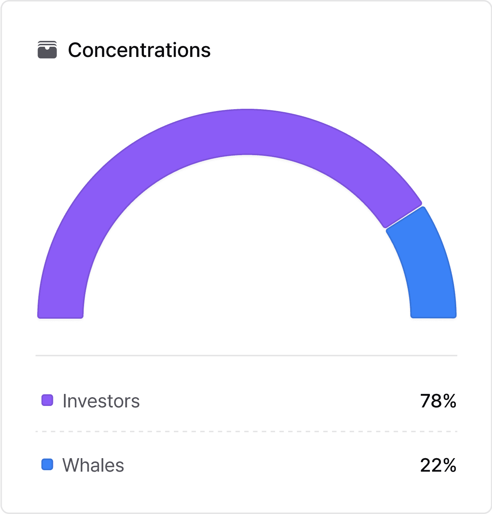Click the thin gap between purple and blue arcs
This screenshot has height=514, width=492.
404,217
